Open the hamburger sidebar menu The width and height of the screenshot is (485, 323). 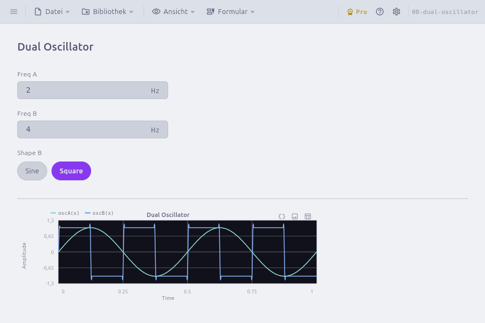pyautogui.click(x=13, y=12)
